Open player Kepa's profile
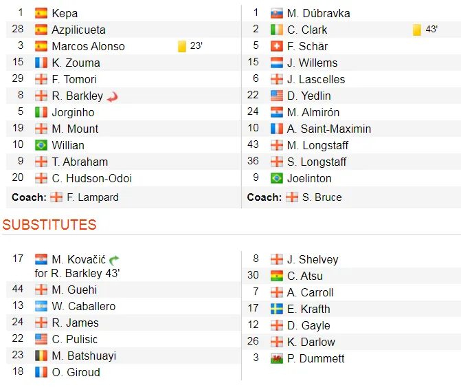461x392 pixels. point(65,13)
